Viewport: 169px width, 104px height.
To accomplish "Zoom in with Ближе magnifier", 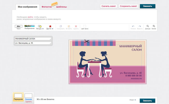I will [154, 27].
